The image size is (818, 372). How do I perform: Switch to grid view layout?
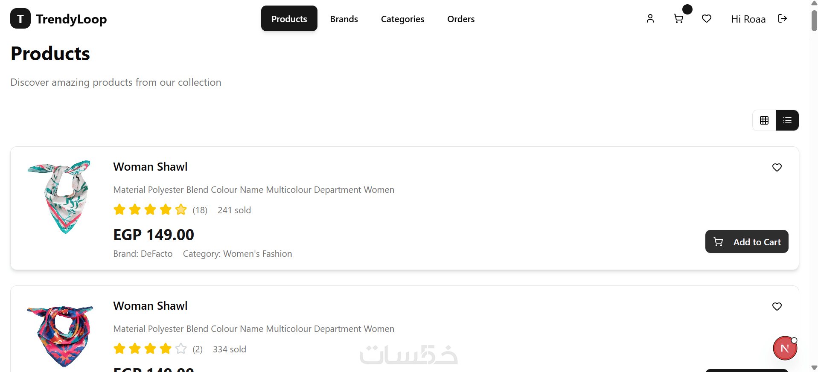pos(764,120)
